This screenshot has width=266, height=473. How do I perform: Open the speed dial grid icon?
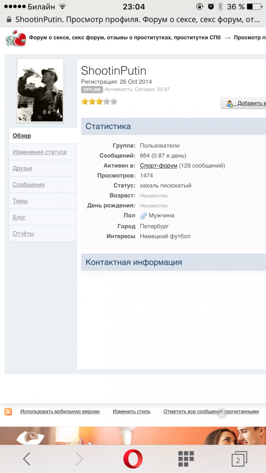tap(186, 459)
